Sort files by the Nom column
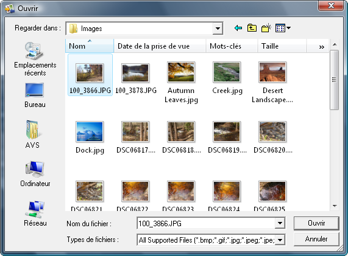 90,46
